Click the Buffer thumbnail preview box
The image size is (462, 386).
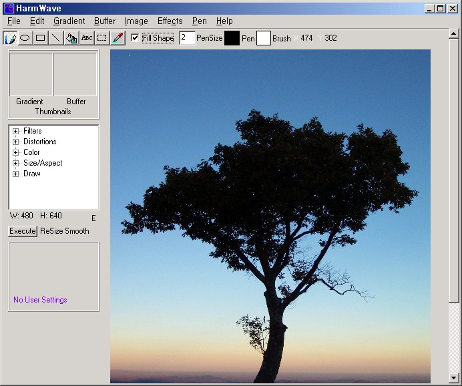(75, 75)
